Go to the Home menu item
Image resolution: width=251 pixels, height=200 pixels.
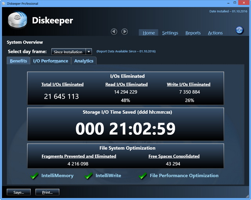point(149,33)
